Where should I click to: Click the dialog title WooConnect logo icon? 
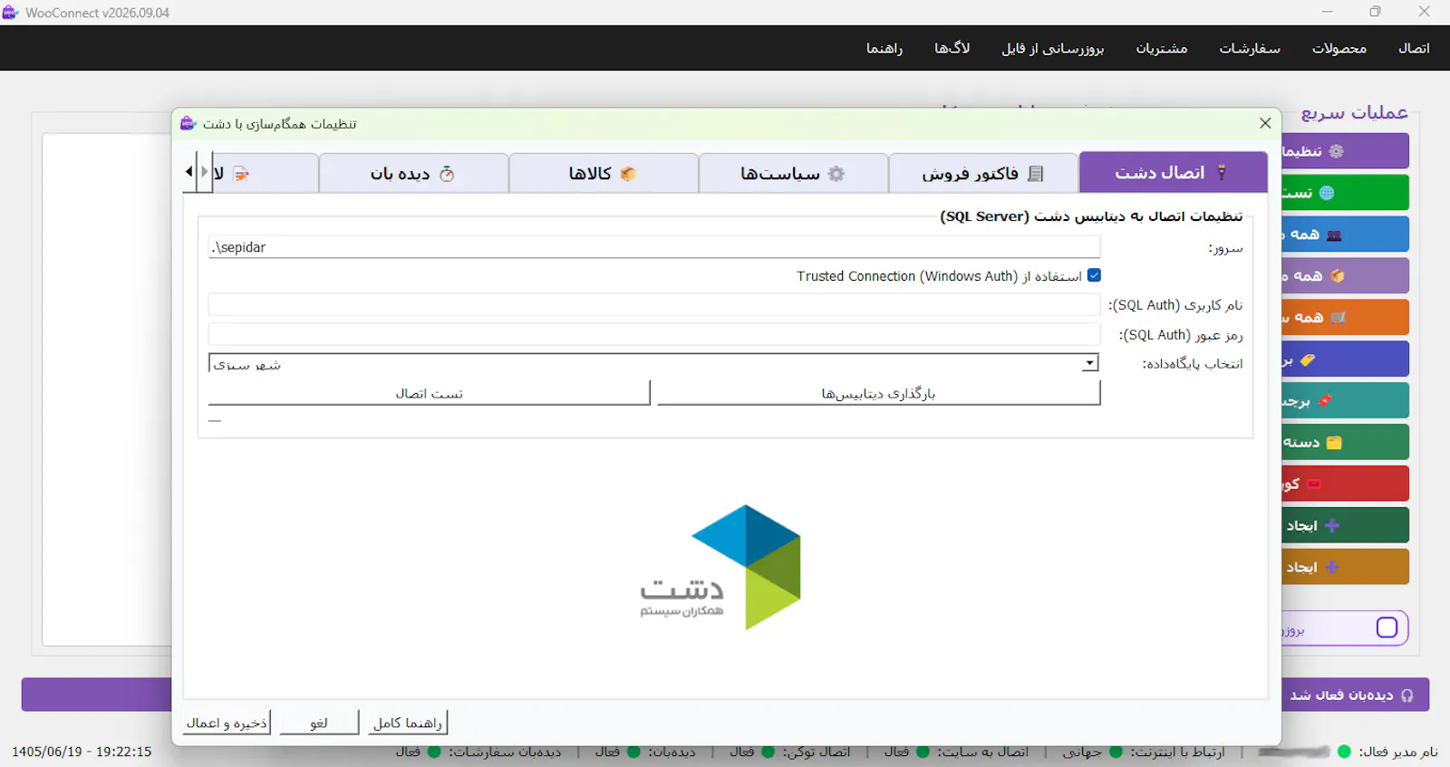(x=188, y=123)
